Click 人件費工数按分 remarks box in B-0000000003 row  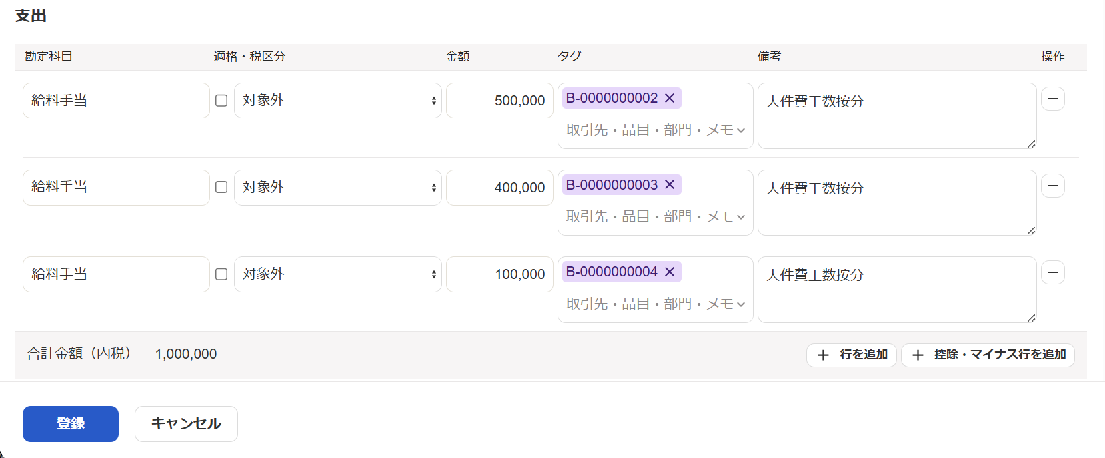click(897, 203)
